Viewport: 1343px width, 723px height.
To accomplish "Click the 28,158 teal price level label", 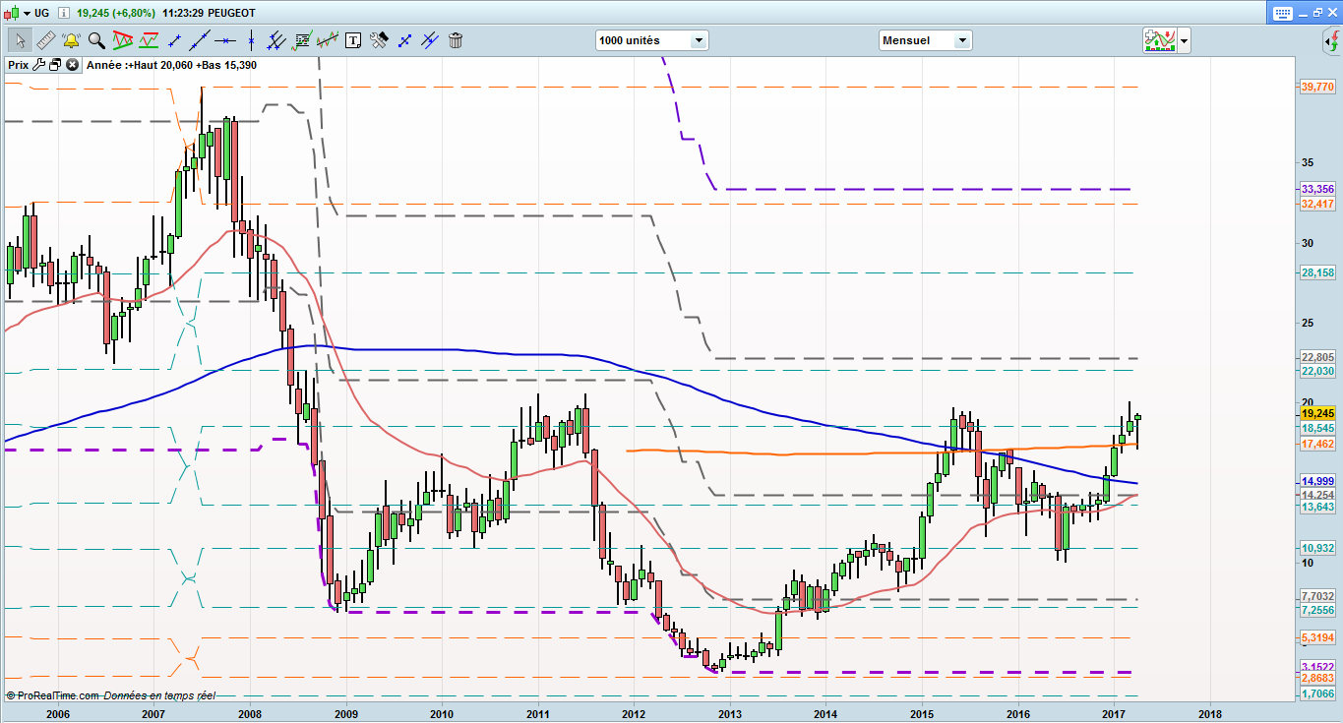I will (x=1317, y=272).
